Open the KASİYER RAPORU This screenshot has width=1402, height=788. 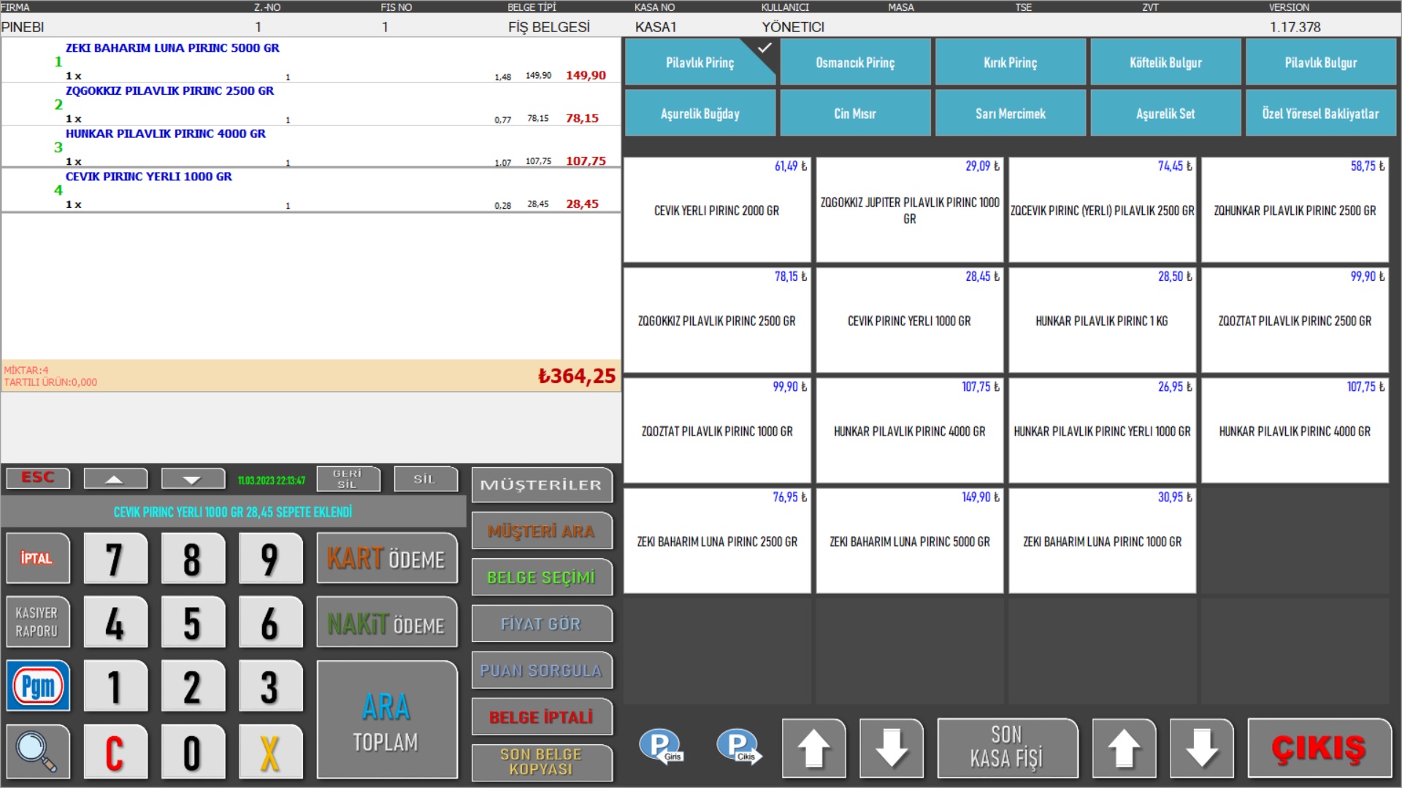(x=38, y=622)
